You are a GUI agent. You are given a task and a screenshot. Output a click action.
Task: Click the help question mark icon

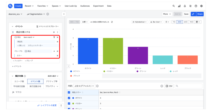pos(196,6)
